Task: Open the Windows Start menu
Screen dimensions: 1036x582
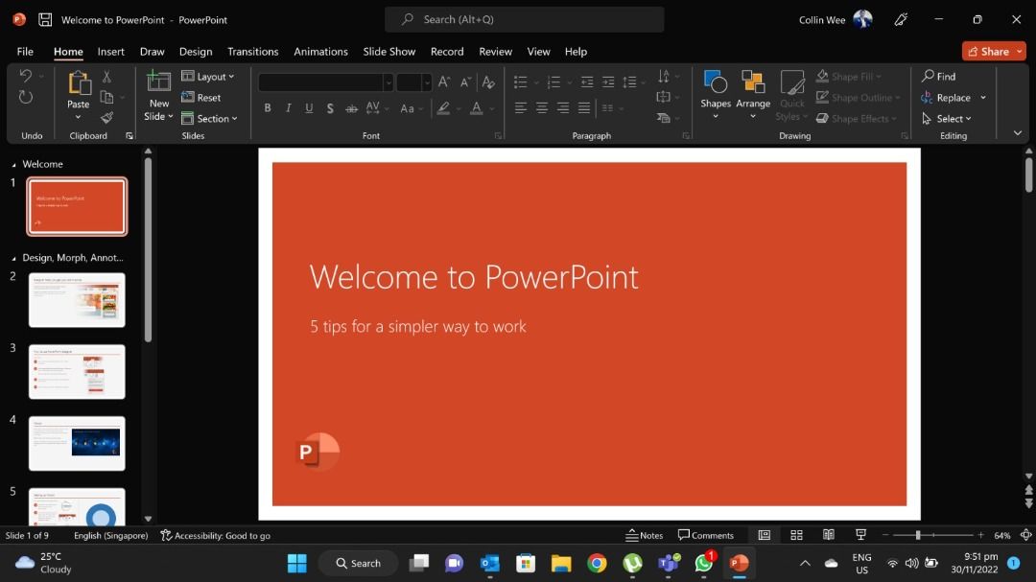Action: pos(296,563)
